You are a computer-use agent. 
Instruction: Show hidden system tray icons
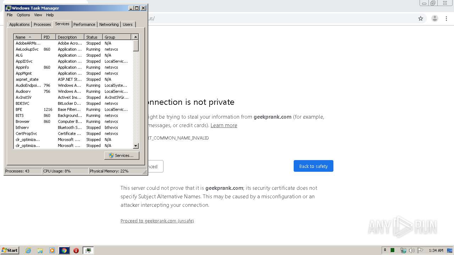385,250
